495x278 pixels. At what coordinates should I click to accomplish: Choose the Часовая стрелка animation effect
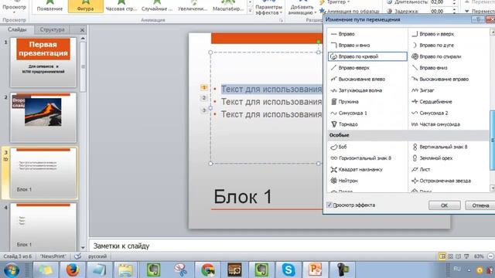coord(121,5)
